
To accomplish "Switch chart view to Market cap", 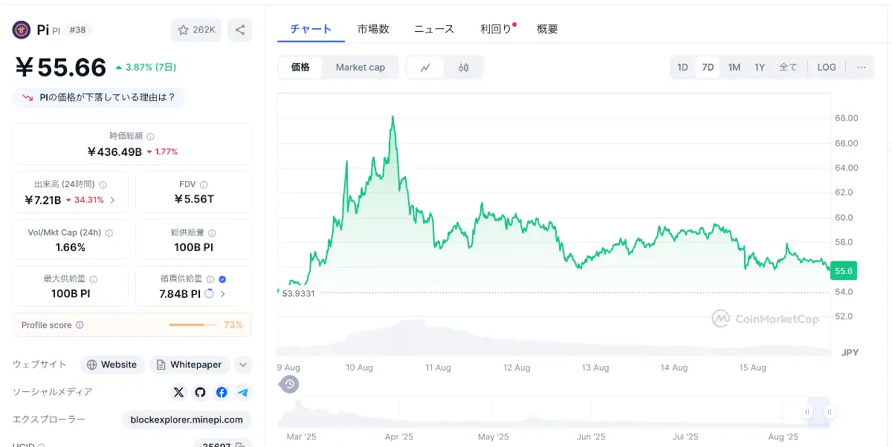I will [361, 67].
